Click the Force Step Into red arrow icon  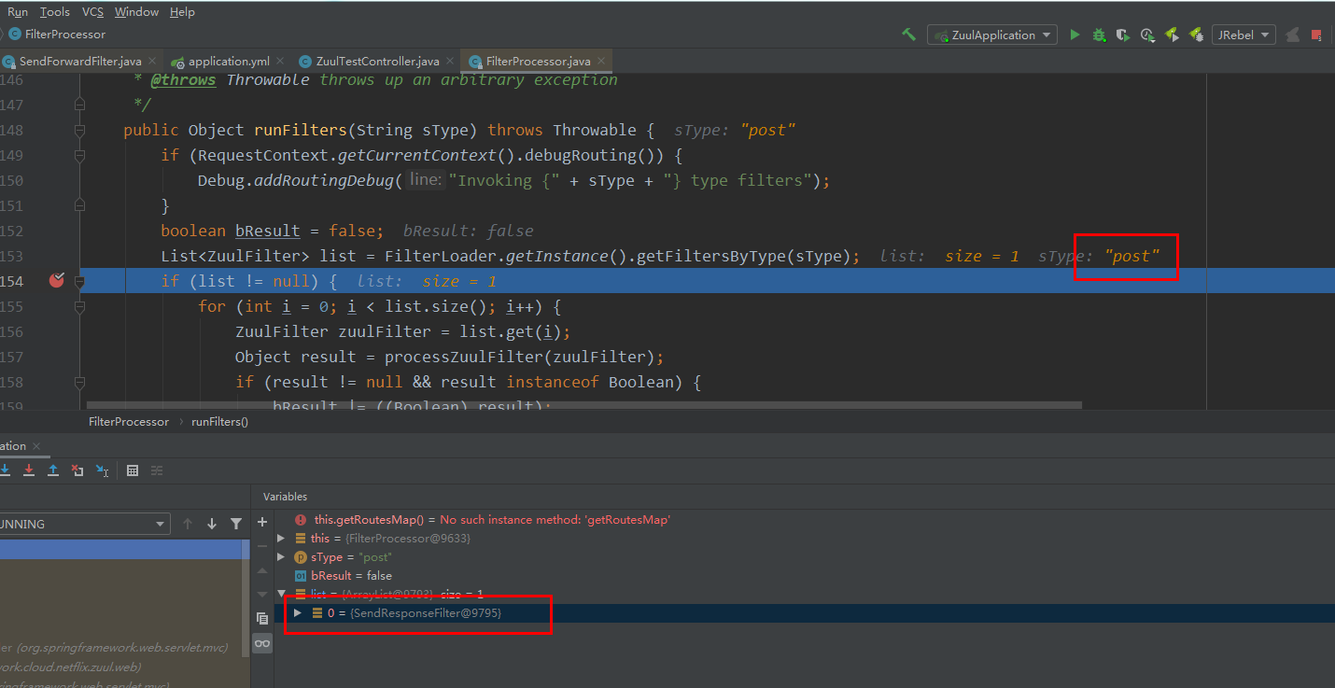29,470
